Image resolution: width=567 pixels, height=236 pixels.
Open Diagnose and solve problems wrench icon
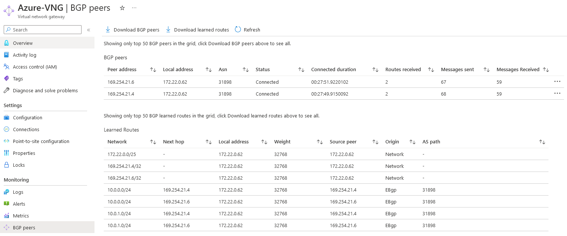6,90
